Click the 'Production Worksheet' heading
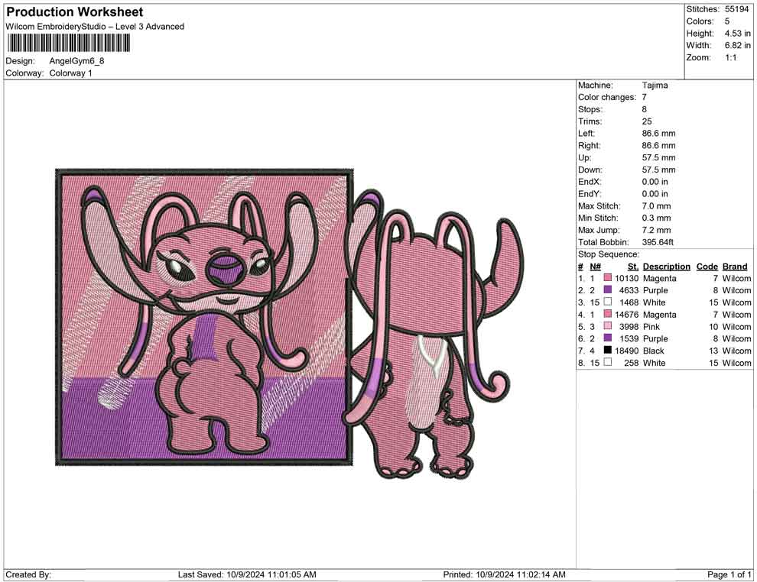757x582 pixels. 75,12
